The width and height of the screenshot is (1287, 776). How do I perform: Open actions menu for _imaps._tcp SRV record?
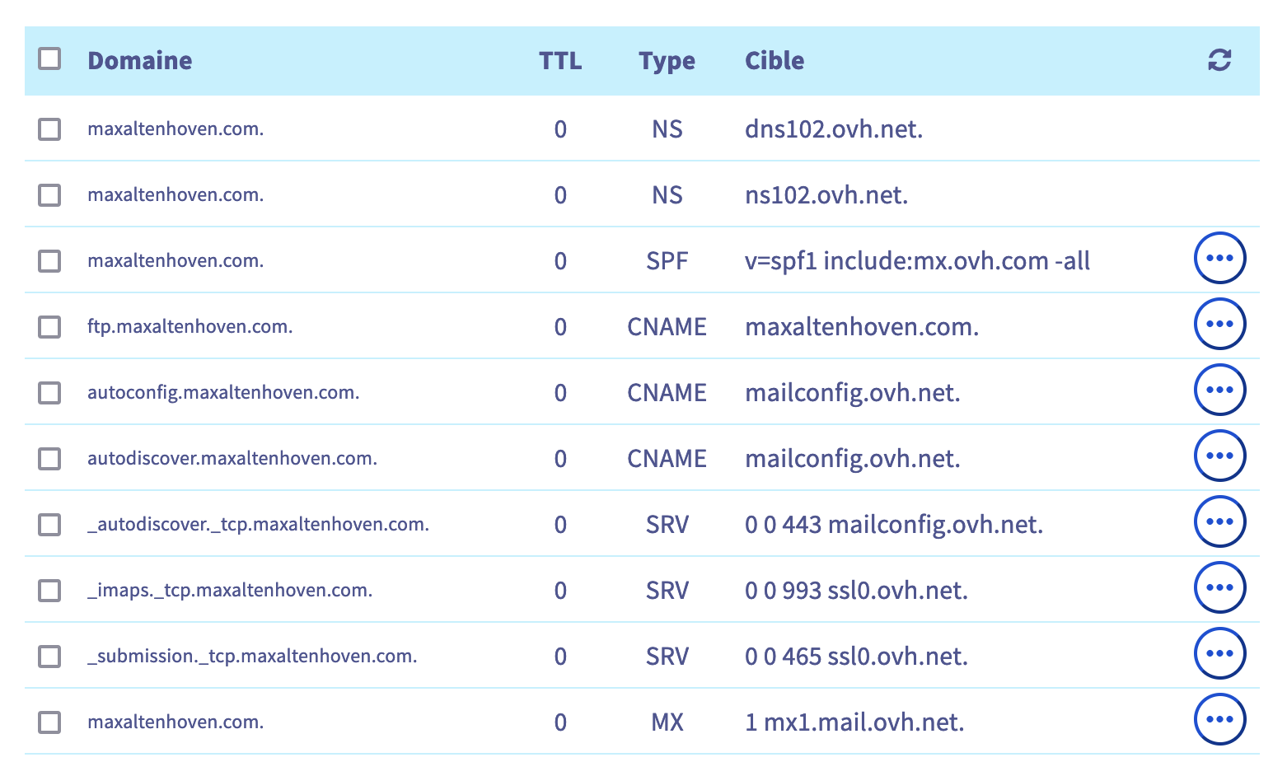click(x=1219, y=587)
